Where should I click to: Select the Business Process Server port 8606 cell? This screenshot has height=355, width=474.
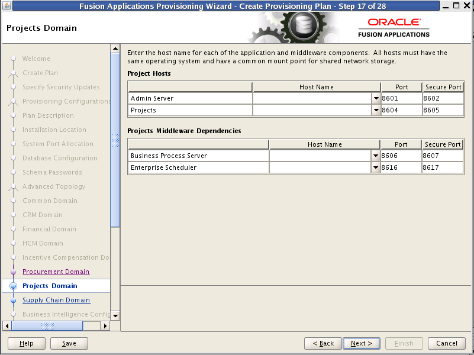point(401,156)
